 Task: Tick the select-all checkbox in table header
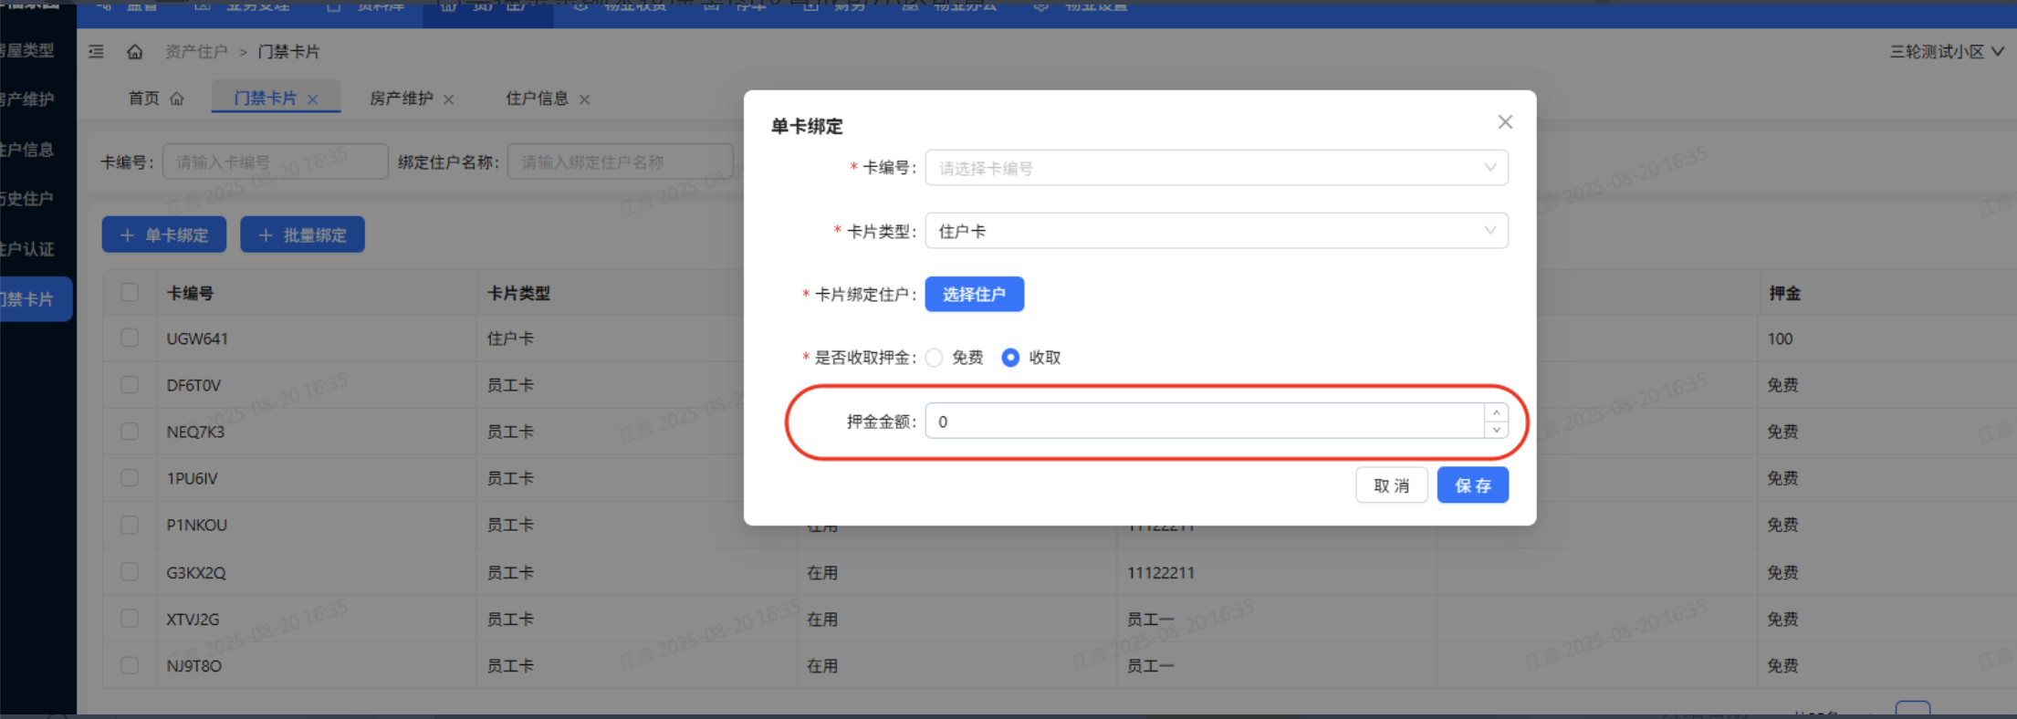coord(130,292)
